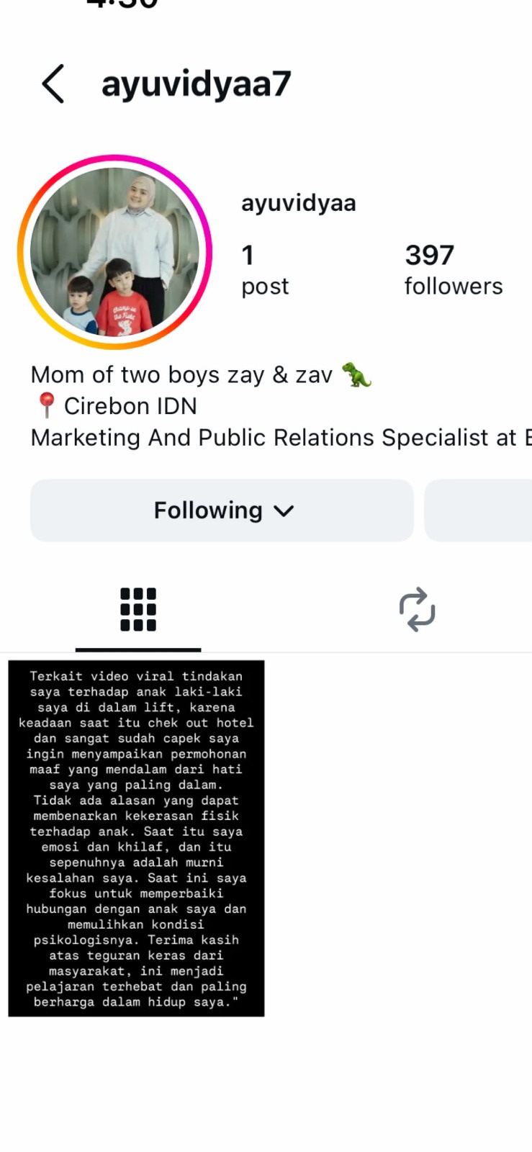Click the ayuvidyaa7 username header
532x1152 pixels.
(196, 84)
